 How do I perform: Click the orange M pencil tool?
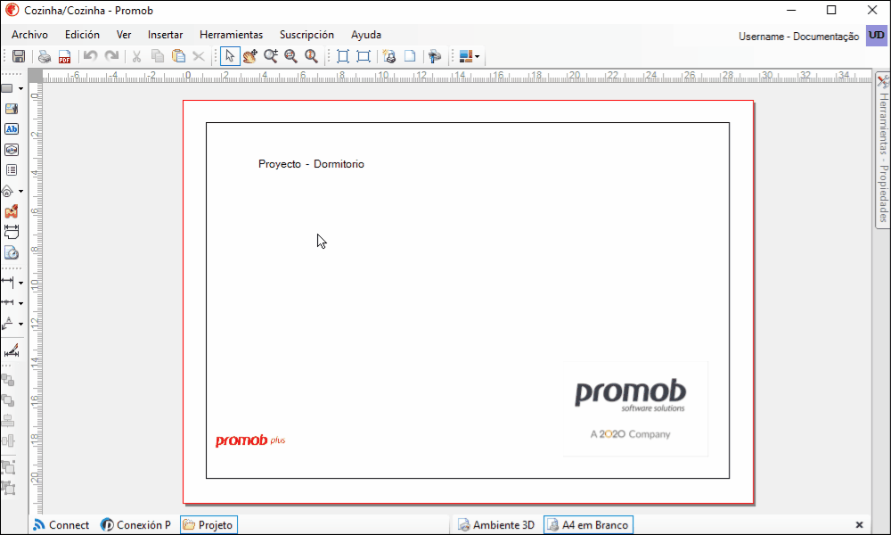12,211
